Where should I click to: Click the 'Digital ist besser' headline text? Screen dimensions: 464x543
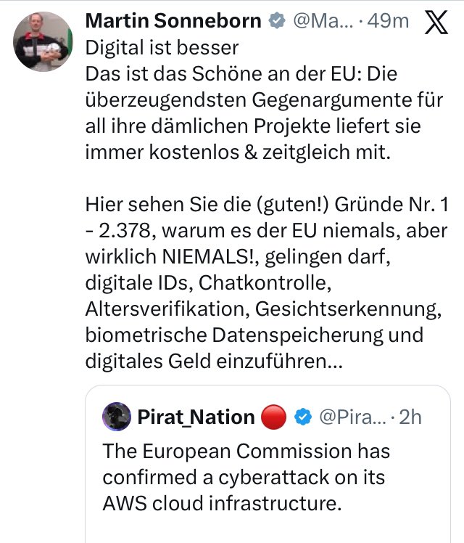(x=162, y=48)
